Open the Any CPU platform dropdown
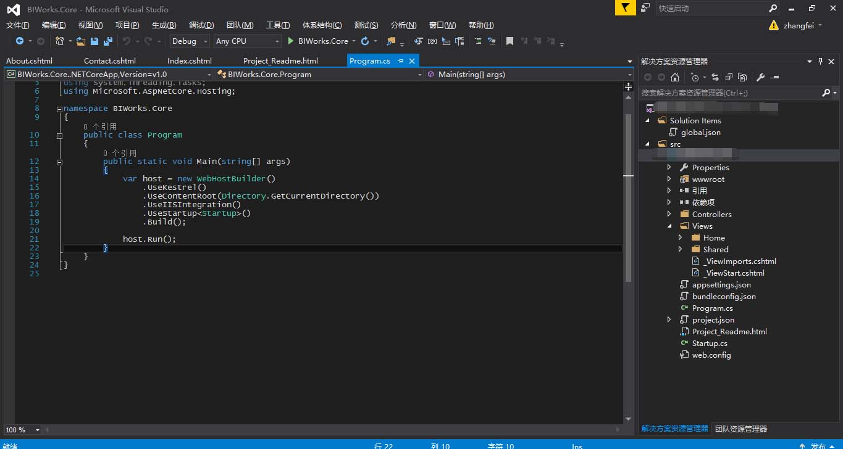Viewport: 843px width, 449px height. 247,41
